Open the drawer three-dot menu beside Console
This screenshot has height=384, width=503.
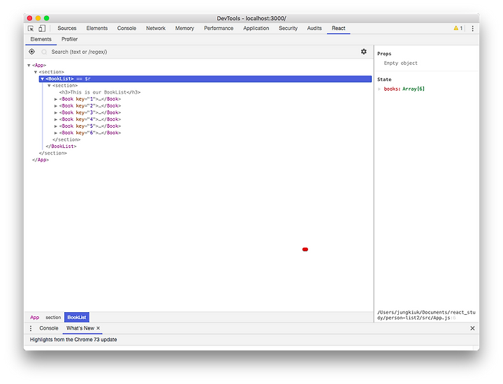[x=31, y=328]
